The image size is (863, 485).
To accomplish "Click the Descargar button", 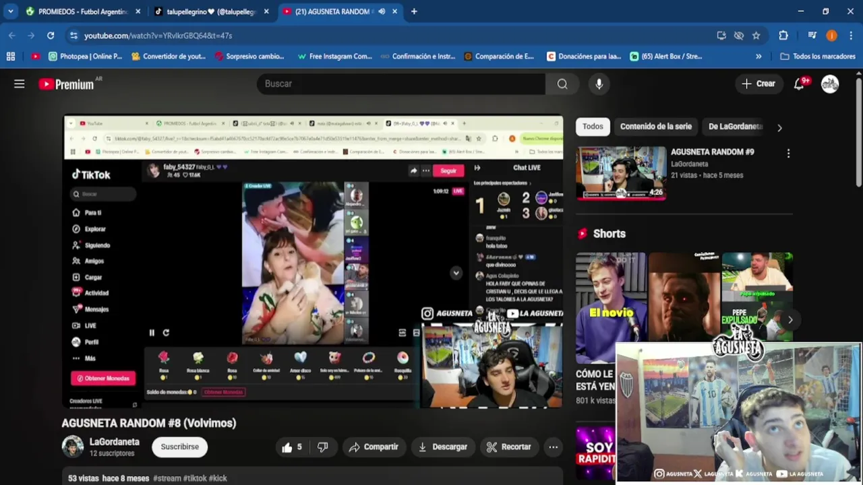I will coord(442,447).
